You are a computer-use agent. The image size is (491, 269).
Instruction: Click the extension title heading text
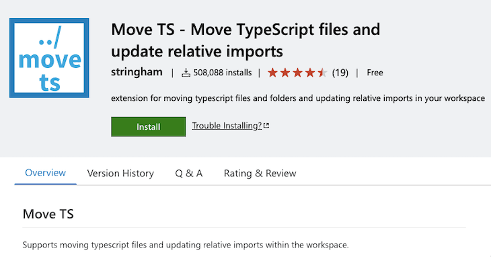[x=245, y=40]
